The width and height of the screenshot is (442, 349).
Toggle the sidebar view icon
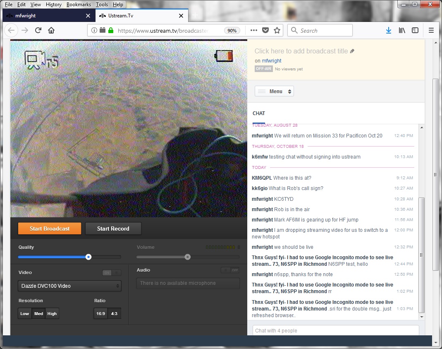[x=415, y=30]
